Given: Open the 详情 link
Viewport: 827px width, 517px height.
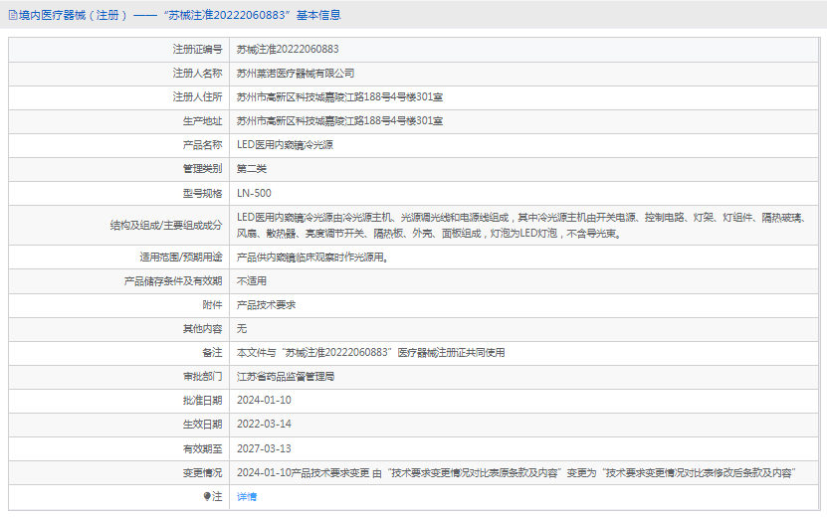Looking at the screenshot, I should [x=246, y=496].
